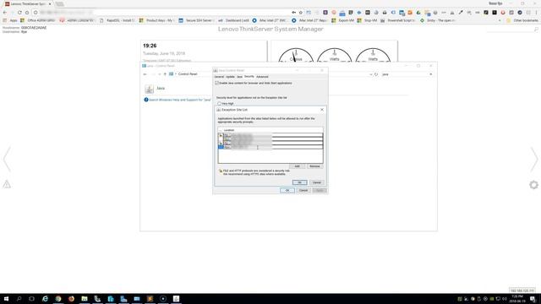
Task: Click the browser back button
Action: [4, 13]
